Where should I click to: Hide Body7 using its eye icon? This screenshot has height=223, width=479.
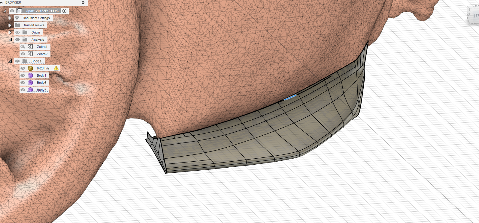pyautogui.click(x=23, y=90)
